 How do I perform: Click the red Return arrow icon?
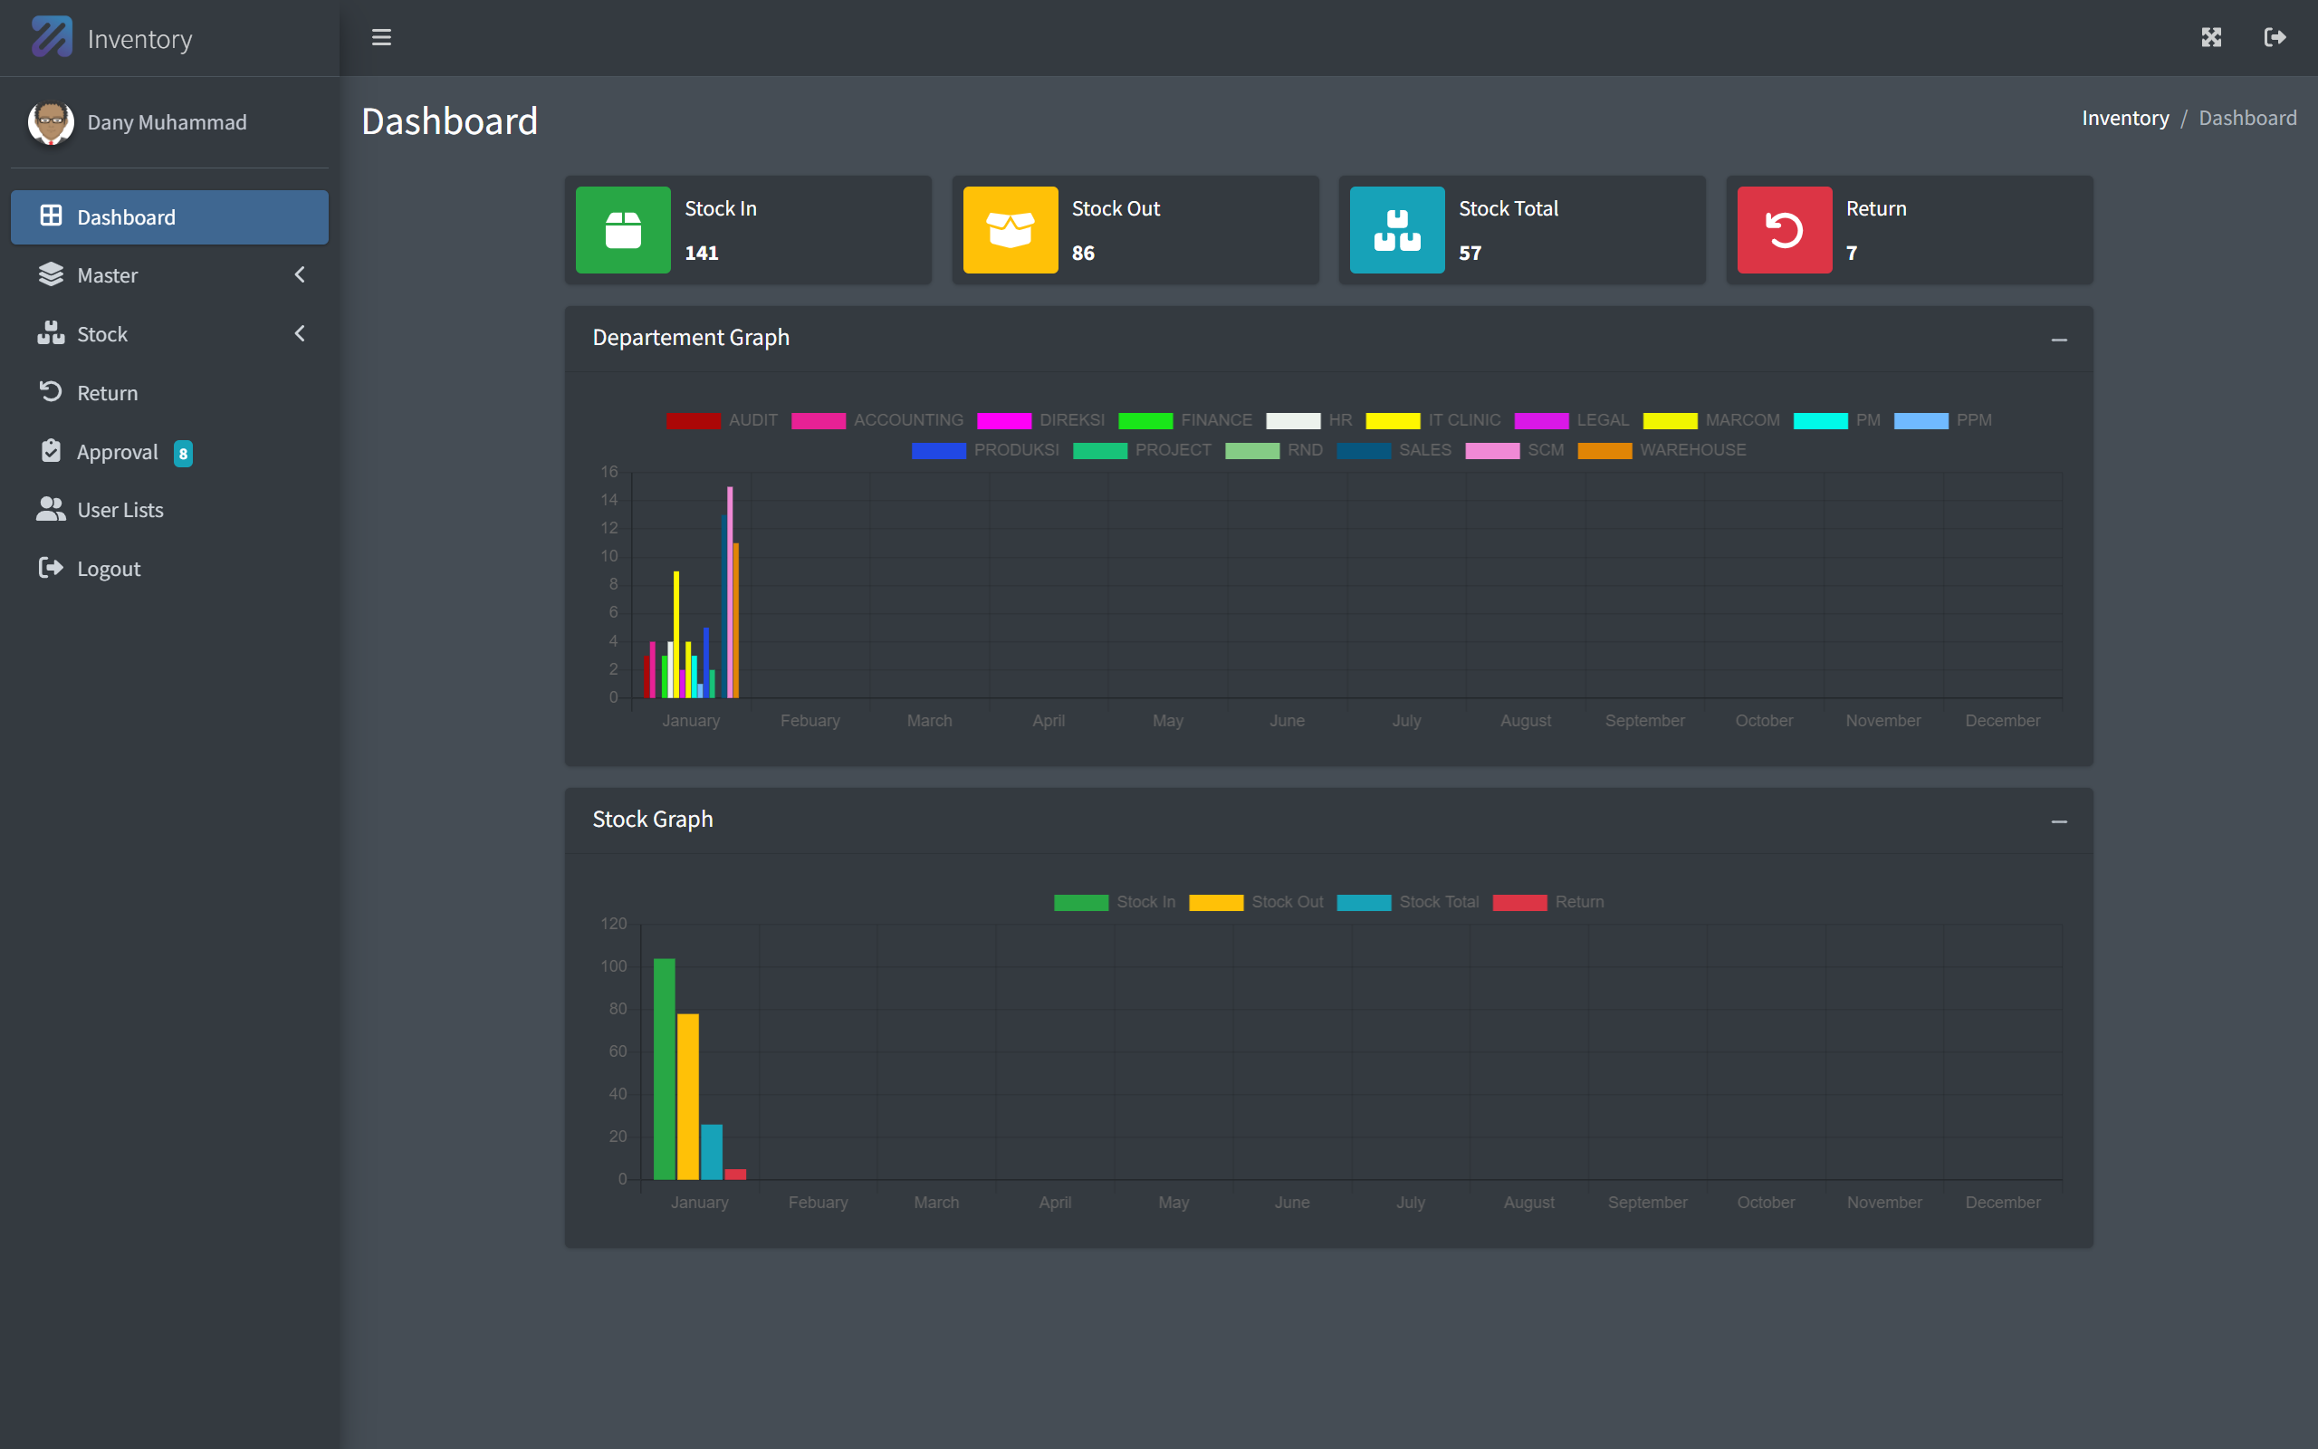(x=1784, y=230)
